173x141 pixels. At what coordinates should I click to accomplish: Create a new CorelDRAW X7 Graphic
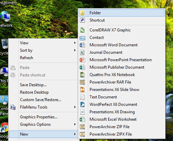click(x=122, y=30)
